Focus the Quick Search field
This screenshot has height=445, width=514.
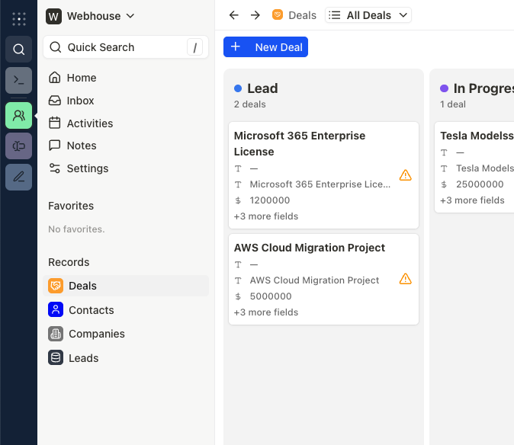pos(126,47)
